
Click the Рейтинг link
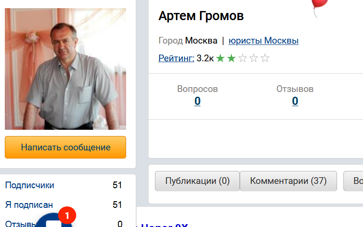[x=176, y=58]
